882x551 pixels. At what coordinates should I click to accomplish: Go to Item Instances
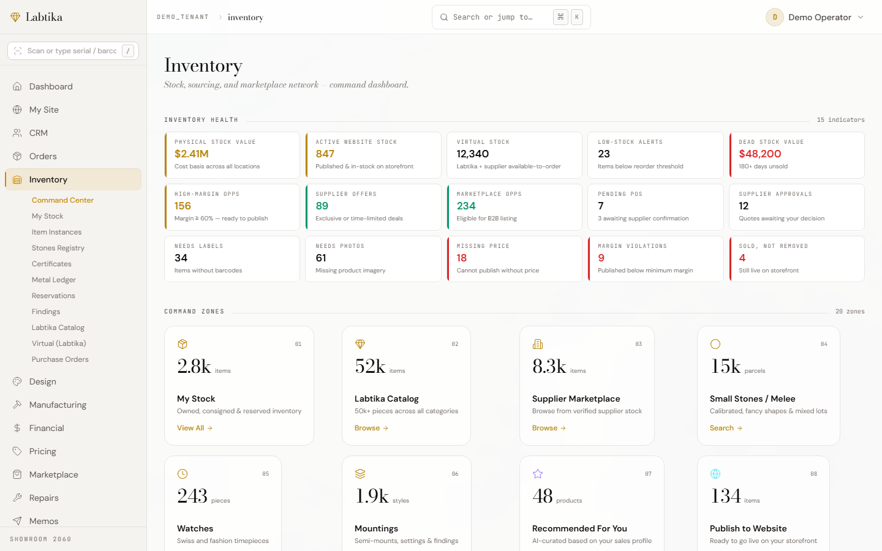coord(56,232)
